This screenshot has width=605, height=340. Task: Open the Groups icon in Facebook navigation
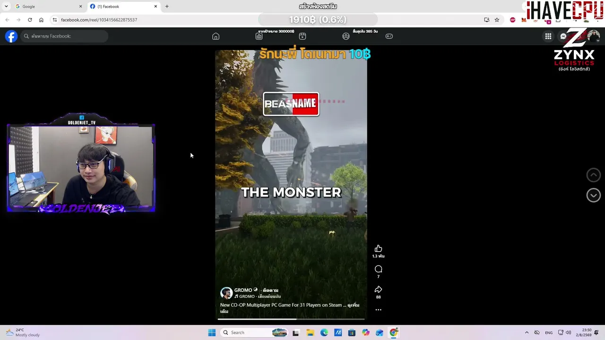[346, 36]
